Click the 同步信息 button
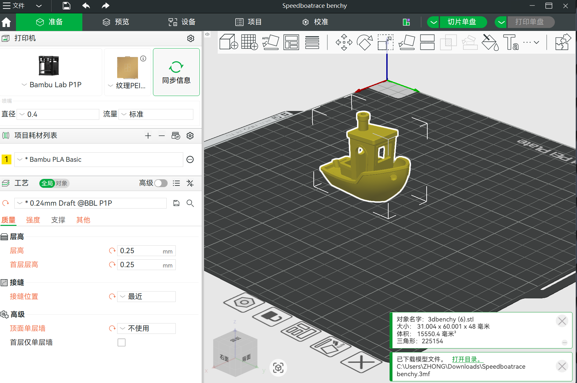 [x=176, y=72]
